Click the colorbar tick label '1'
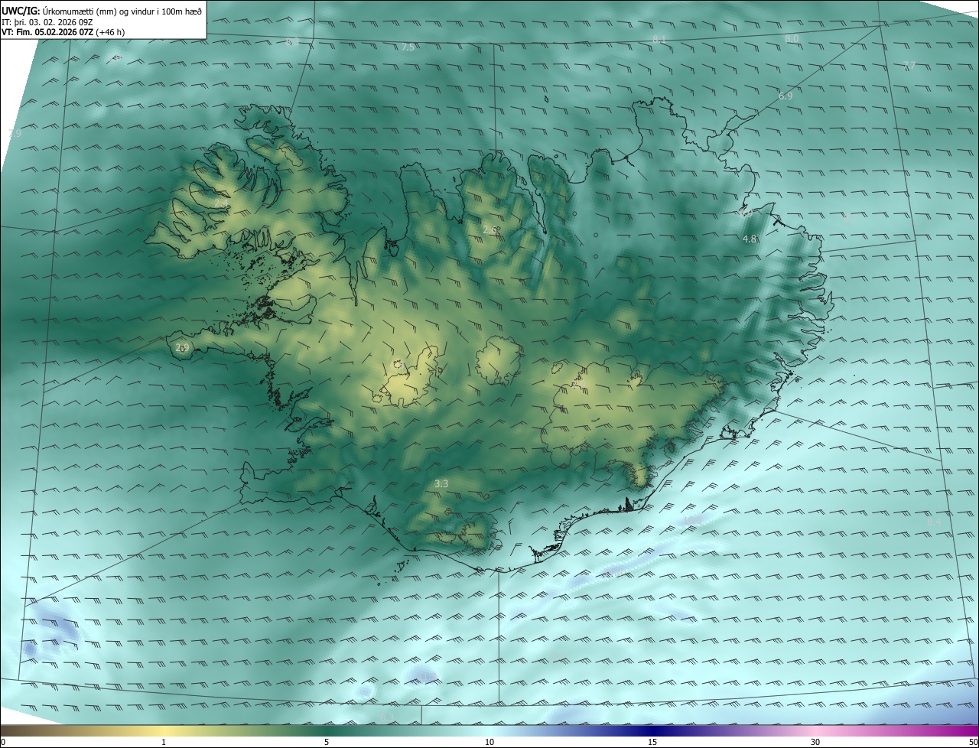The image size is (979, 748). click(164, 742)
